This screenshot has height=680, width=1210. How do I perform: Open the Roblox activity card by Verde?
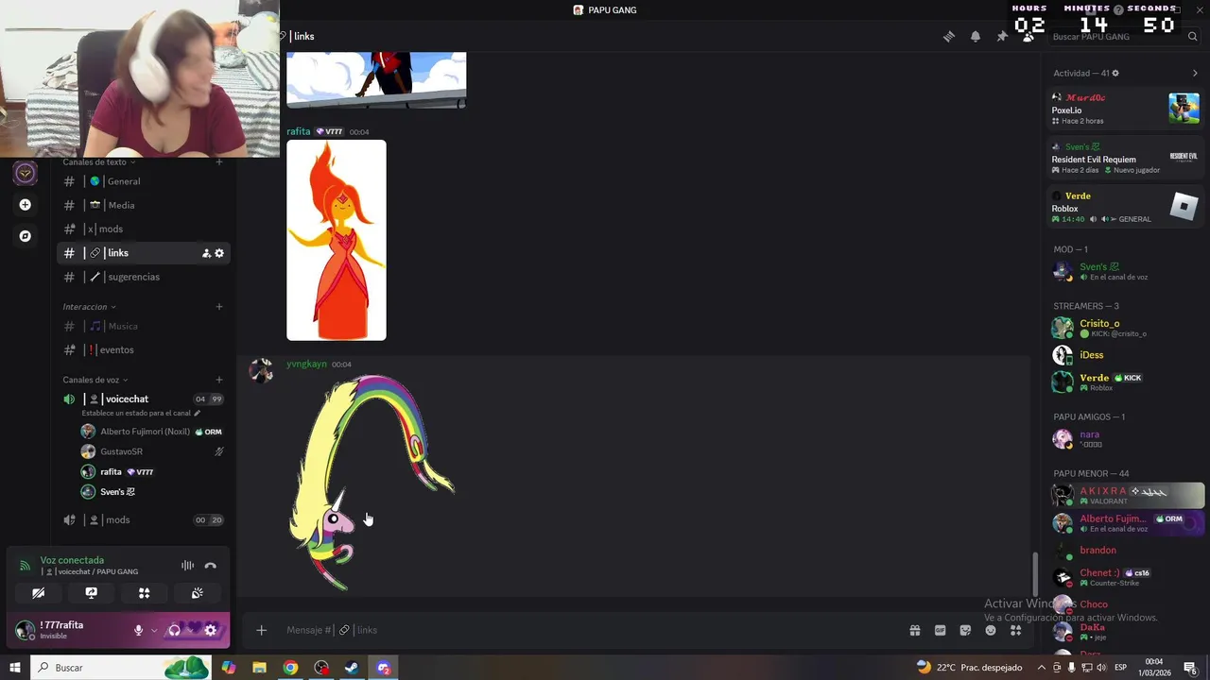tap(1125, 207)
